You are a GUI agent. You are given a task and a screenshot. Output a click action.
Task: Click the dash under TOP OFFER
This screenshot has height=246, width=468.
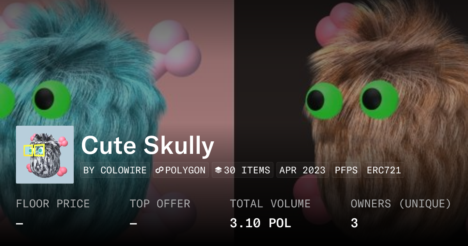coord(133,224)
